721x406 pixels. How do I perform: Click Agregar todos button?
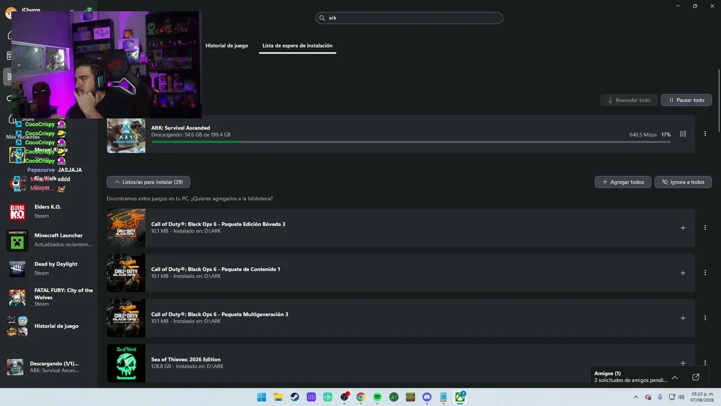pyautogui.click(x=623, y=182)
